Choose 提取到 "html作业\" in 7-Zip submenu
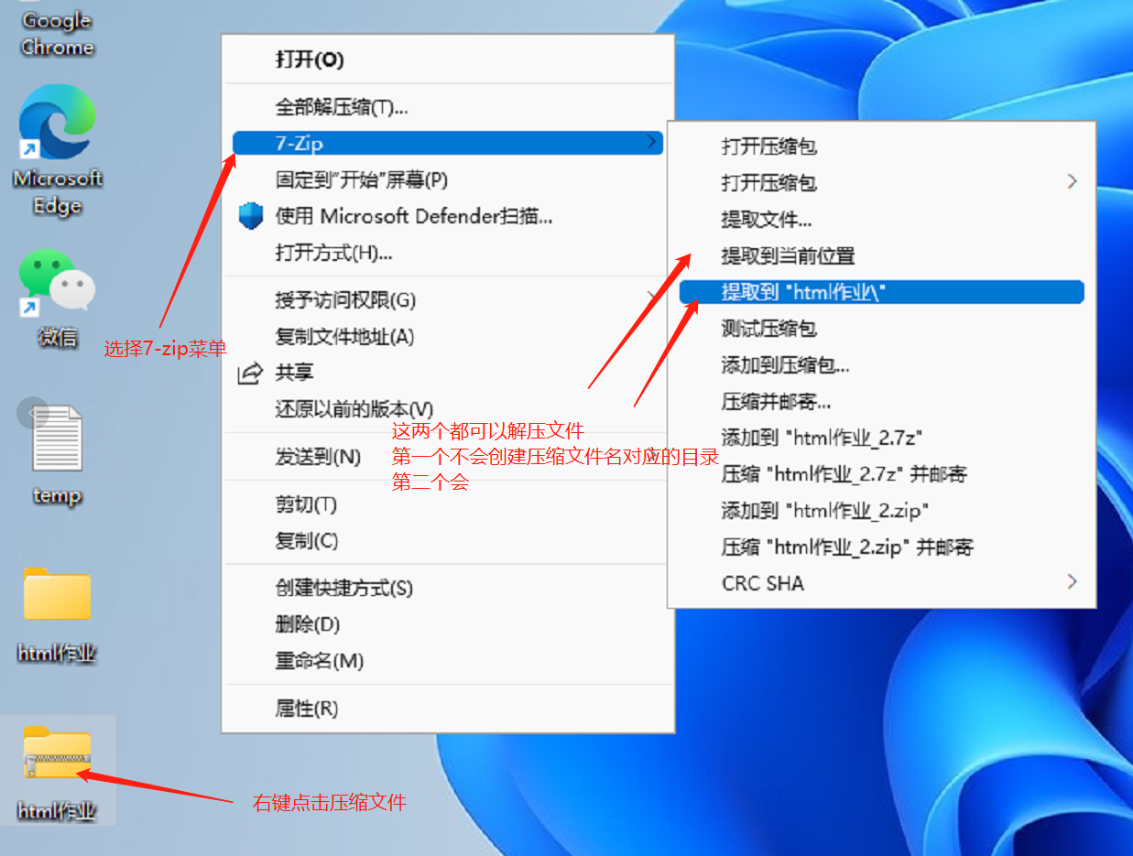 (x=803, y=292)
